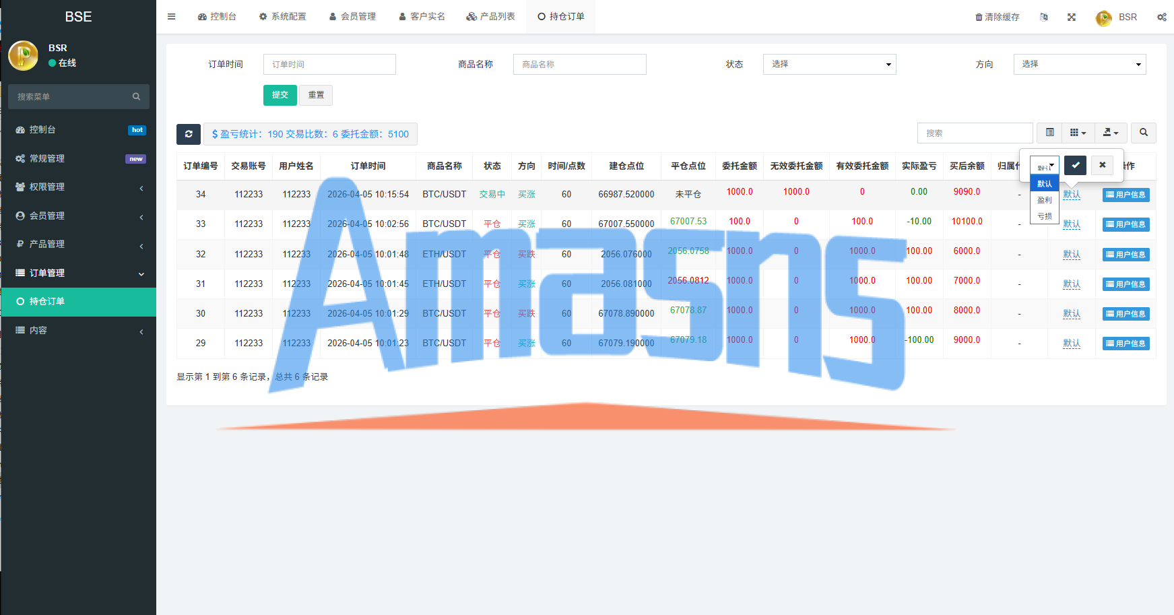Click the green 提交 button
1174x615 pixels.
(x=280, y=95)
